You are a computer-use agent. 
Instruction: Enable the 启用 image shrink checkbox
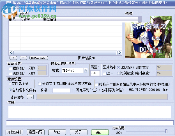[105, 74]
